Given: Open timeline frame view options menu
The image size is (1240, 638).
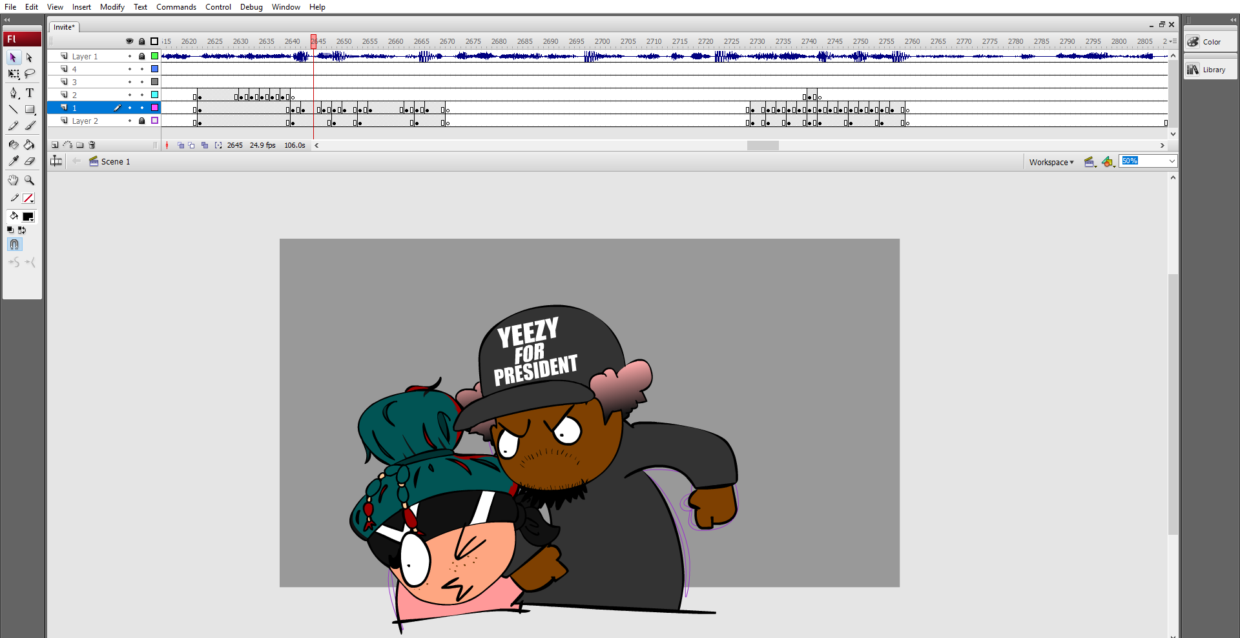Looking at the screenshot, I should (1173, 41).
